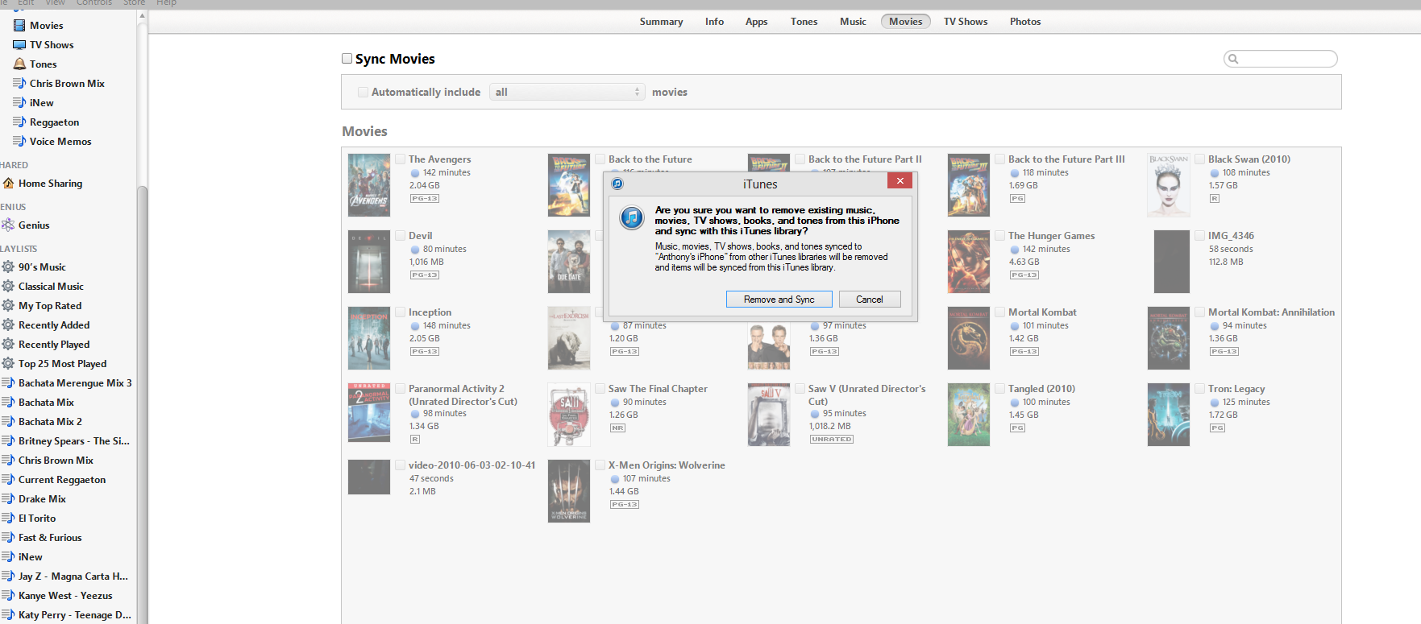Open the Current Reggaeton playlist icon
This screenshot has width=1421, height=624.
point(8,480)
